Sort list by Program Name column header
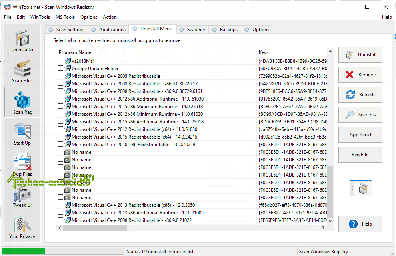 click(156, 52)
